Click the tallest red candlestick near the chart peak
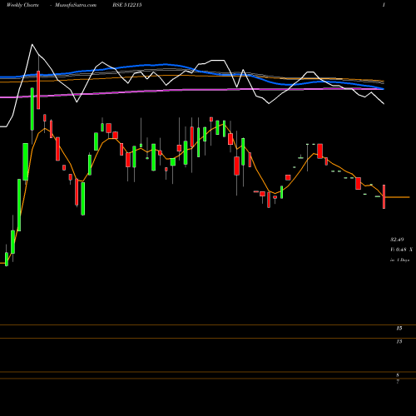416x416 pixels. 38,90
